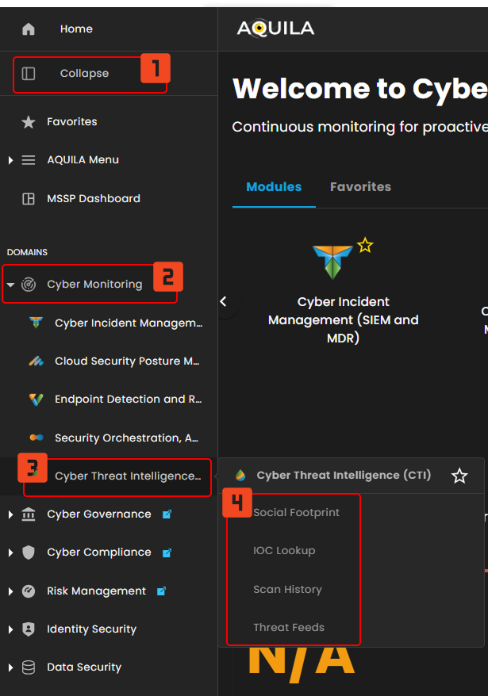Open IOC Lookup in CTI submenu

coord(284,551)
